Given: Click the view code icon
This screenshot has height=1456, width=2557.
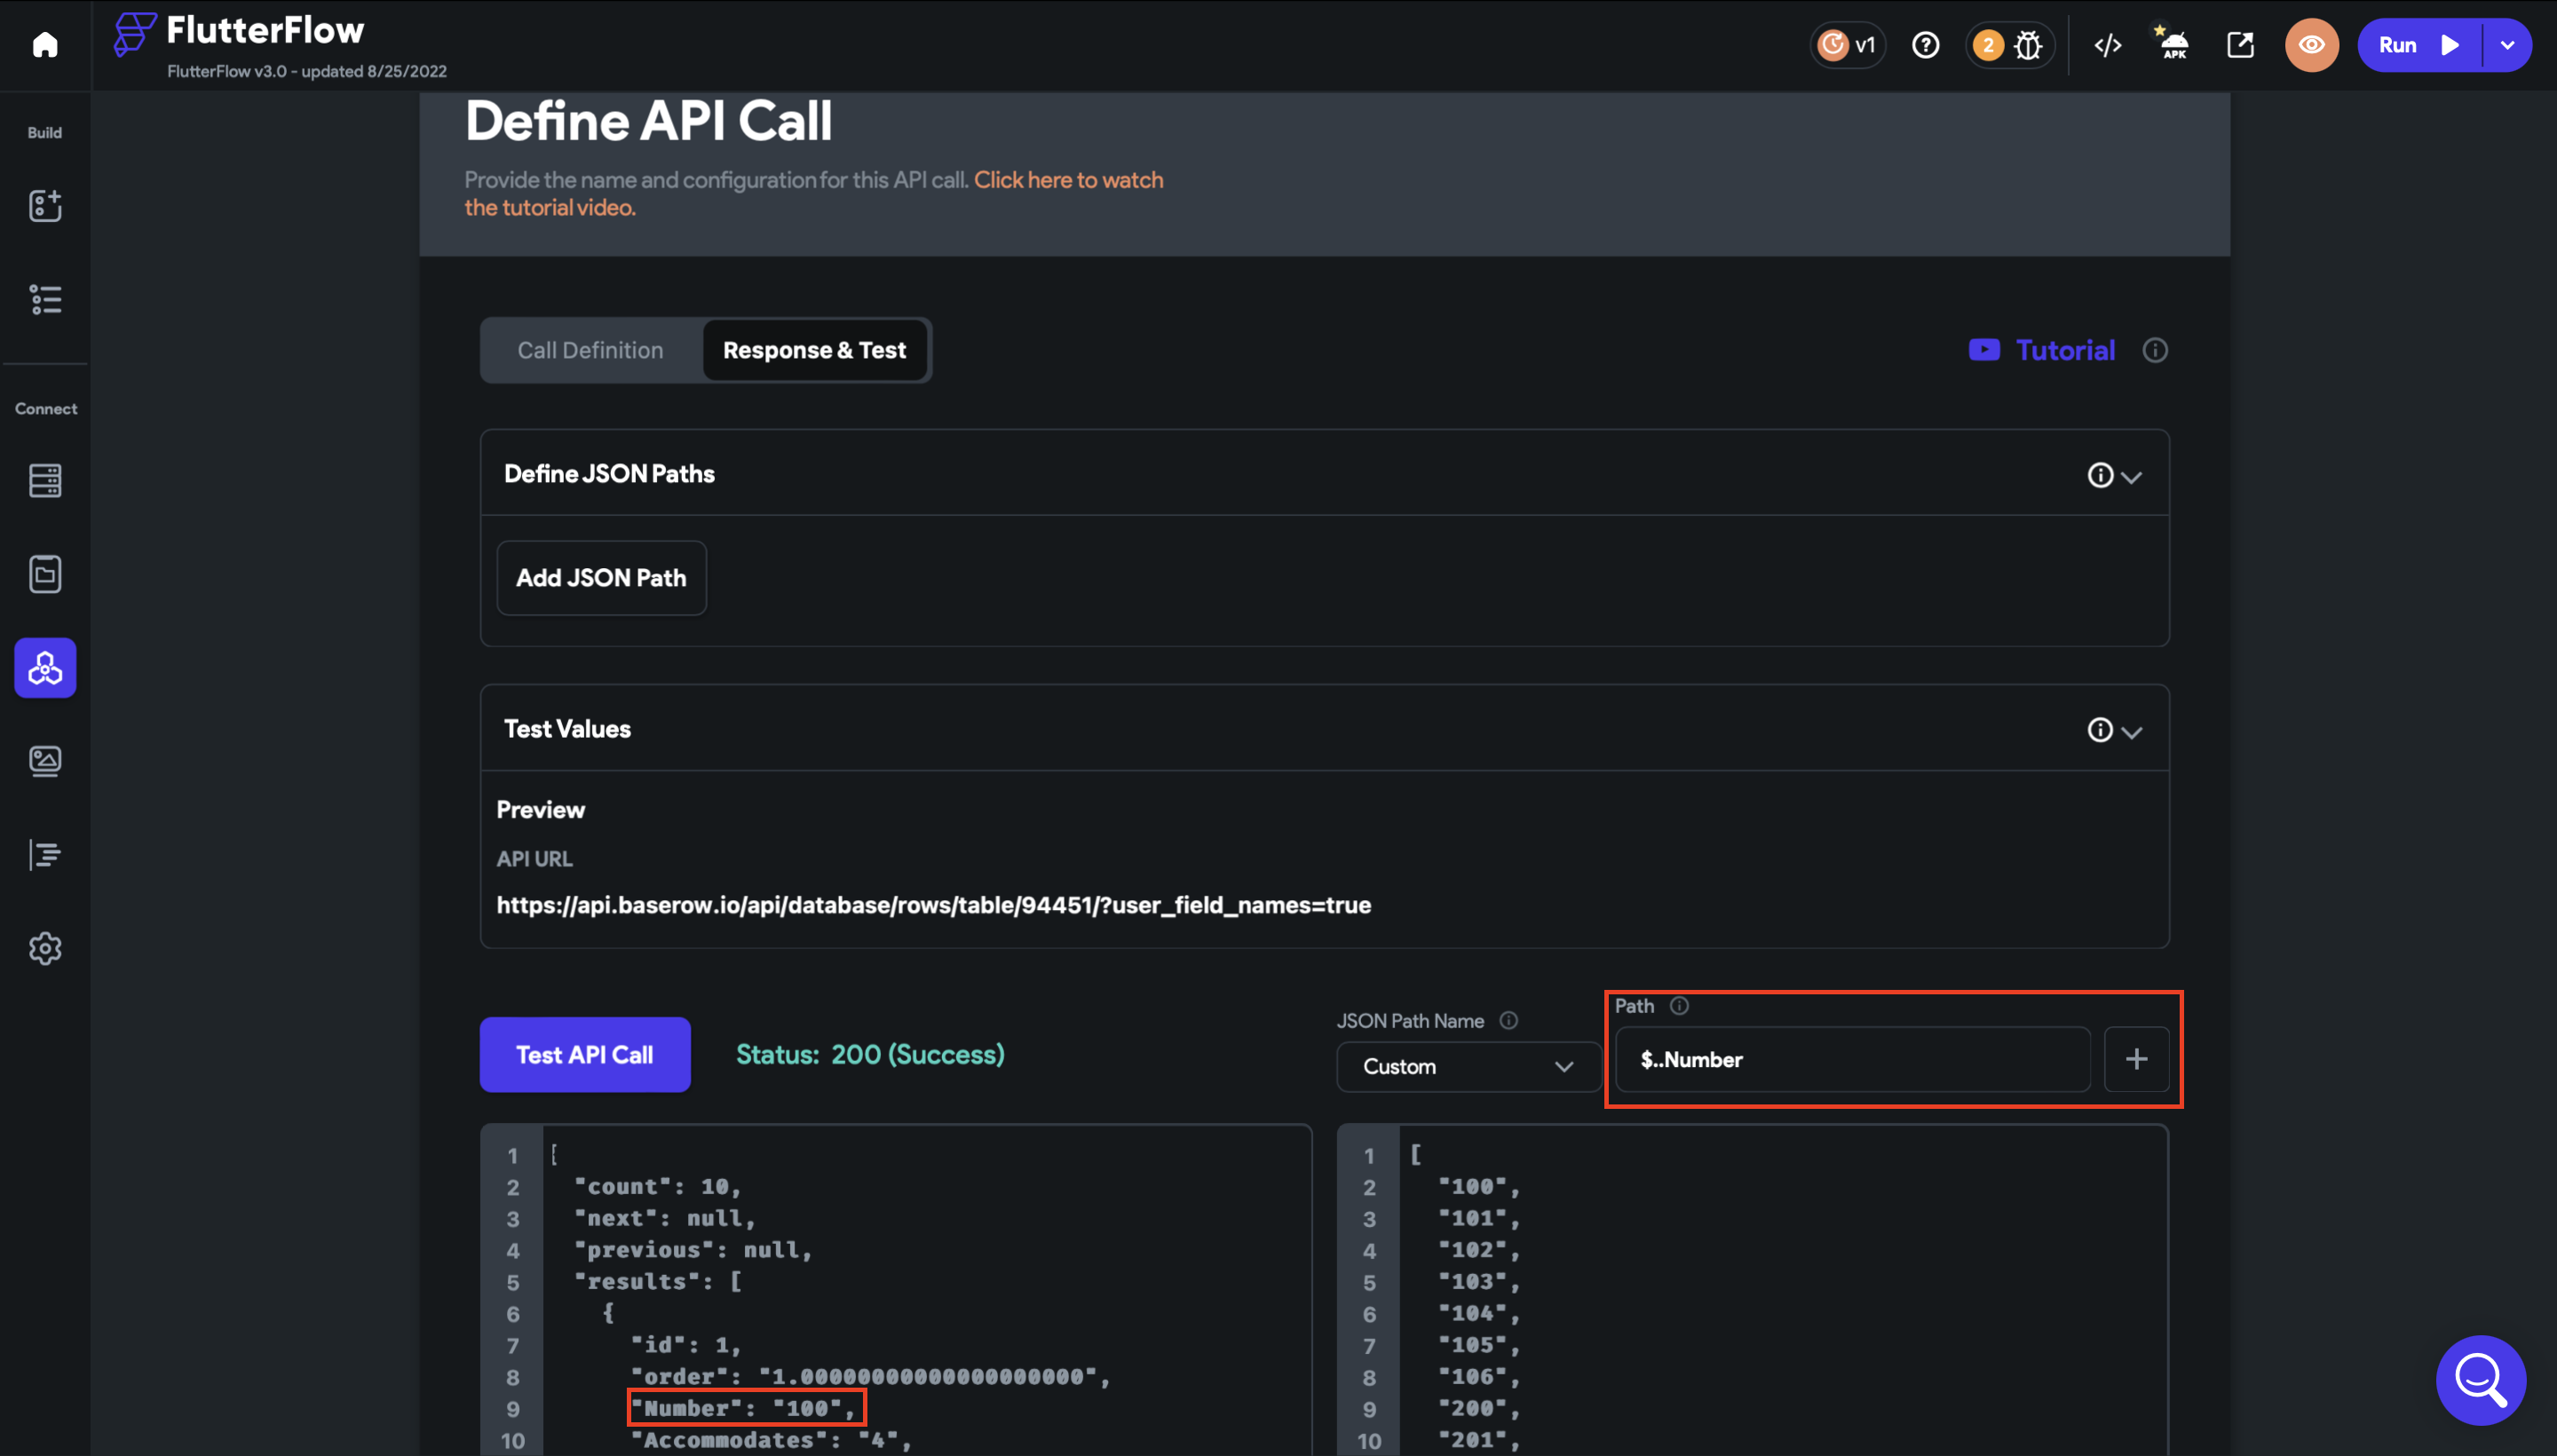Looking at the screenshot, I should point(2107,45).
